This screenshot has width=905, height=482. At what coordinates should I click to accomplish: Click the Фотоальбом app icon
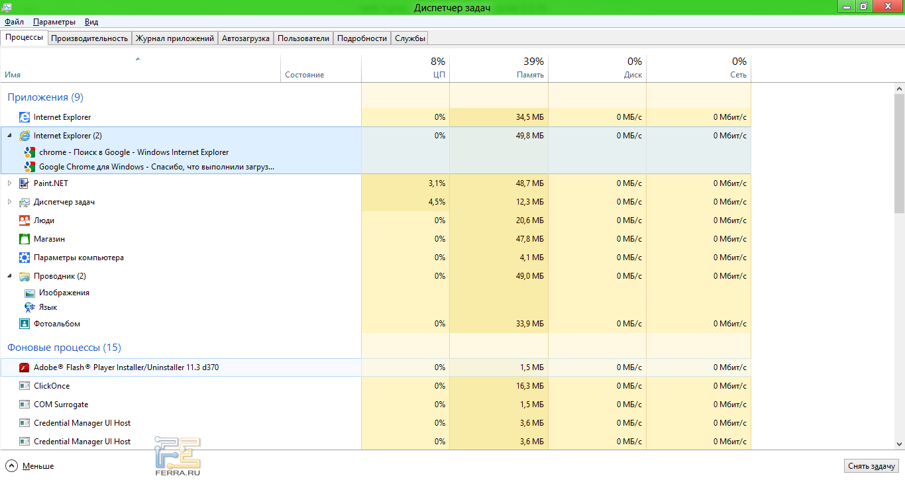(x=25, y=324)
